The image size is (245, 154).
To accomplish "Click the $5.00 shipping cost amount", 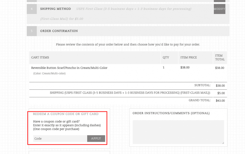I will pyautogui.click(x=221, y=93).
